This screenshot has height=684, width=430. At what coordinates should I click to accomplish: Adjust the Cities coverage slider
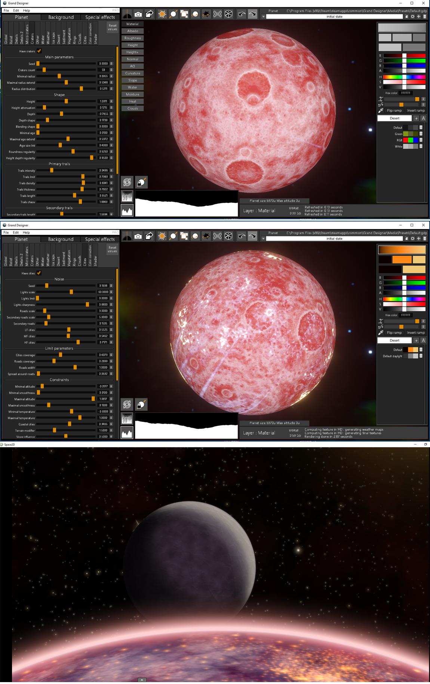(66, 355)
